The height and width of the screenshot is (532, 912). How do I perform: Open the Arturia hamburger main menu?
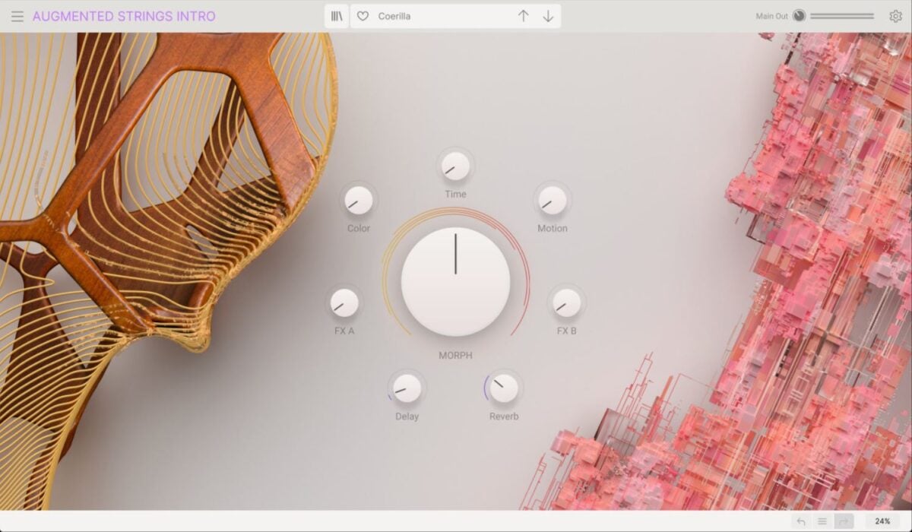pos(17,15)
